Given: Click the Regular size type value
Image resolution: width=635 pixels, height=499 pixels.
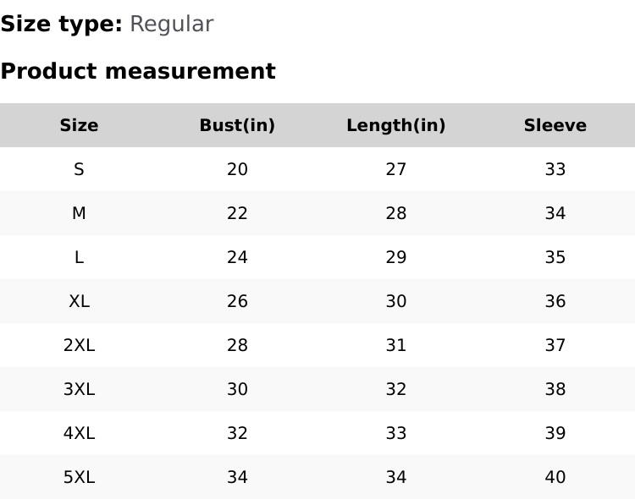Looking at the screenshot, I should coord(171,24).
